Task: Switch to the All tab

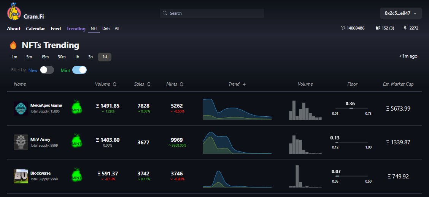Action: click(x=117, y=28)
